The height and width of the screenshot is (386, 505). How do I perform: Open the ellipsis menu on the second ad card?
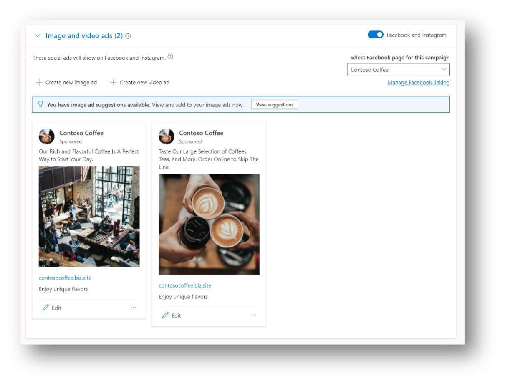[x=253, y=315]
